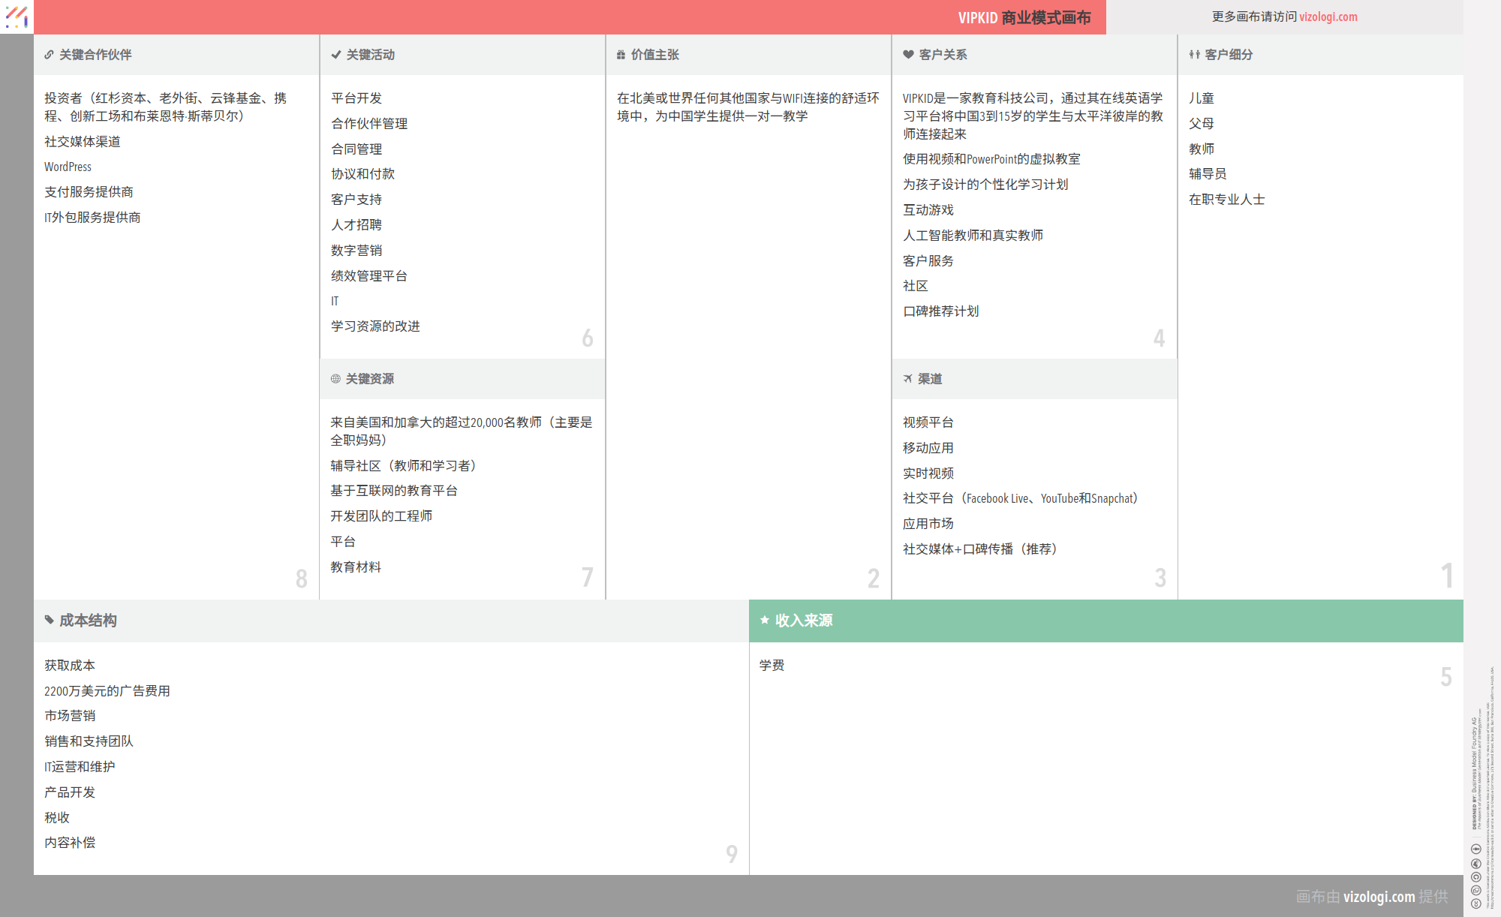This screenshot has width=1501, height=917.
Task: Click the tag icon beside 成本结构
Action: coord(50,620)
